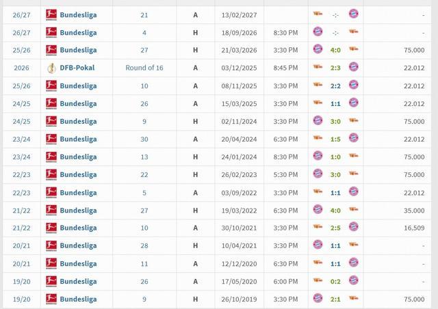The height and width of the screenshot is (309, 438).
Task: Click Bayern crest in 18/09/2026 row
Action: tap(318, 31)
